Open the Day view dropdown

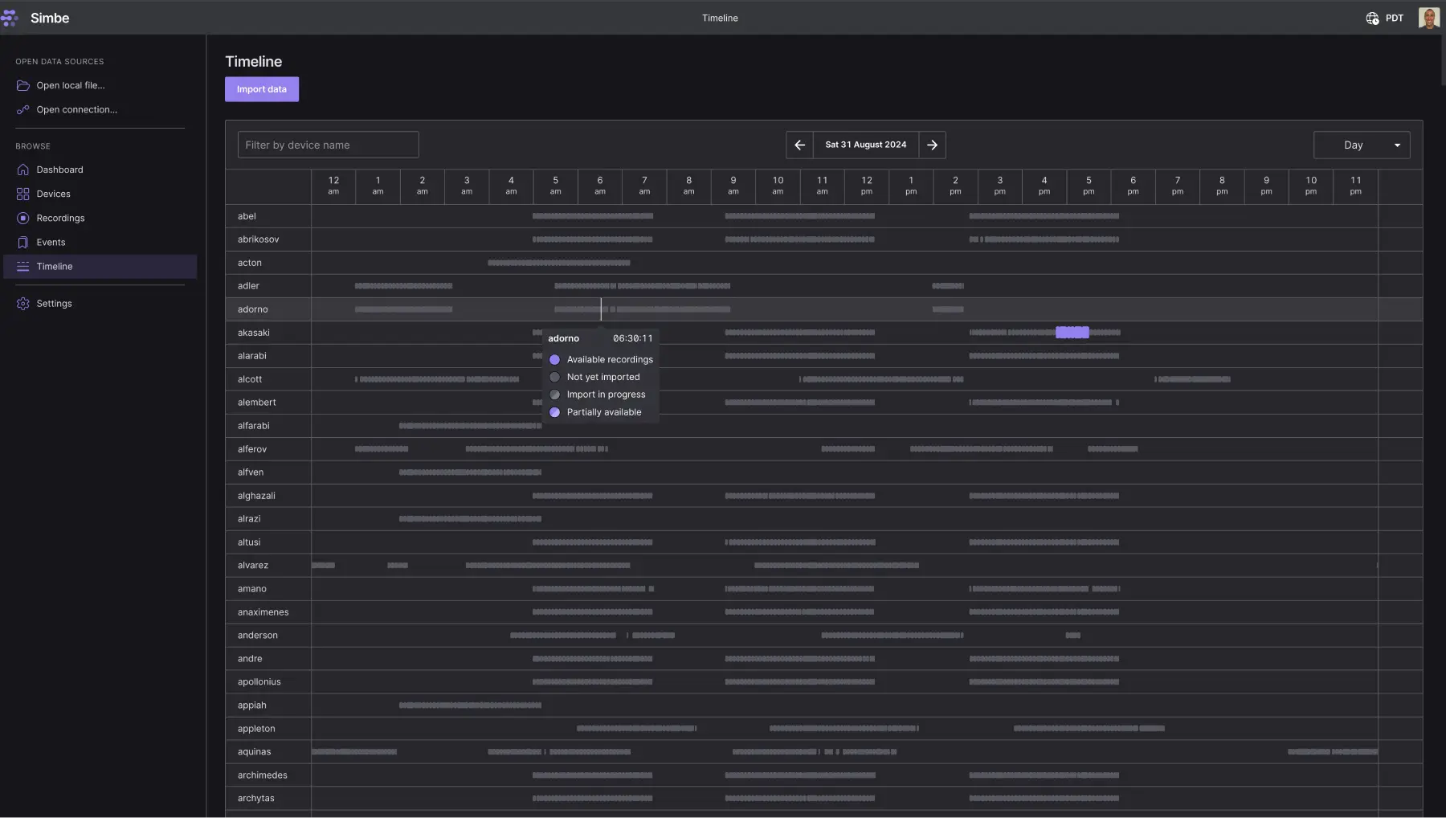[x=1361, y=145]
